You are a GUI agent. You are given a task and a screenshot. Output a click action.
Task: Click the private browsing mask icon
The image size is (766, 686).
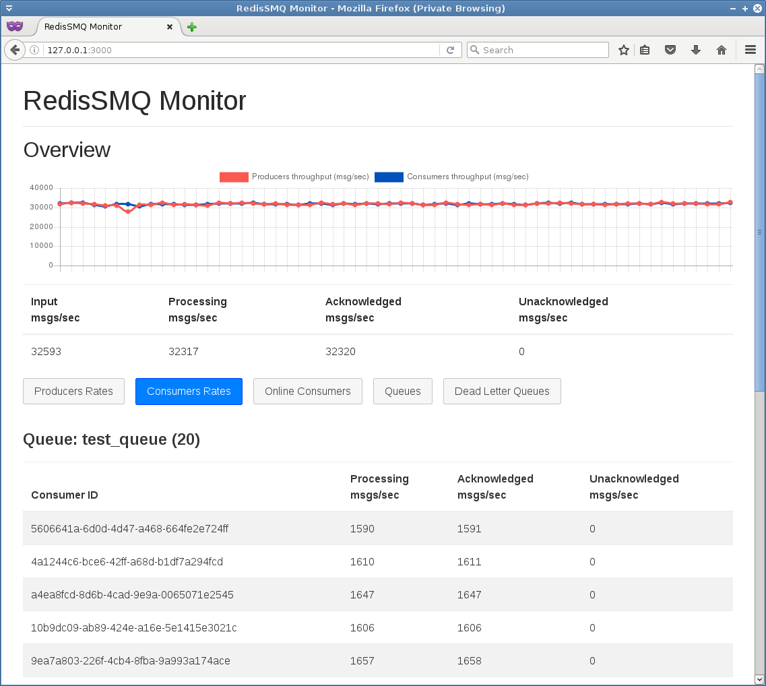point(15,26)
